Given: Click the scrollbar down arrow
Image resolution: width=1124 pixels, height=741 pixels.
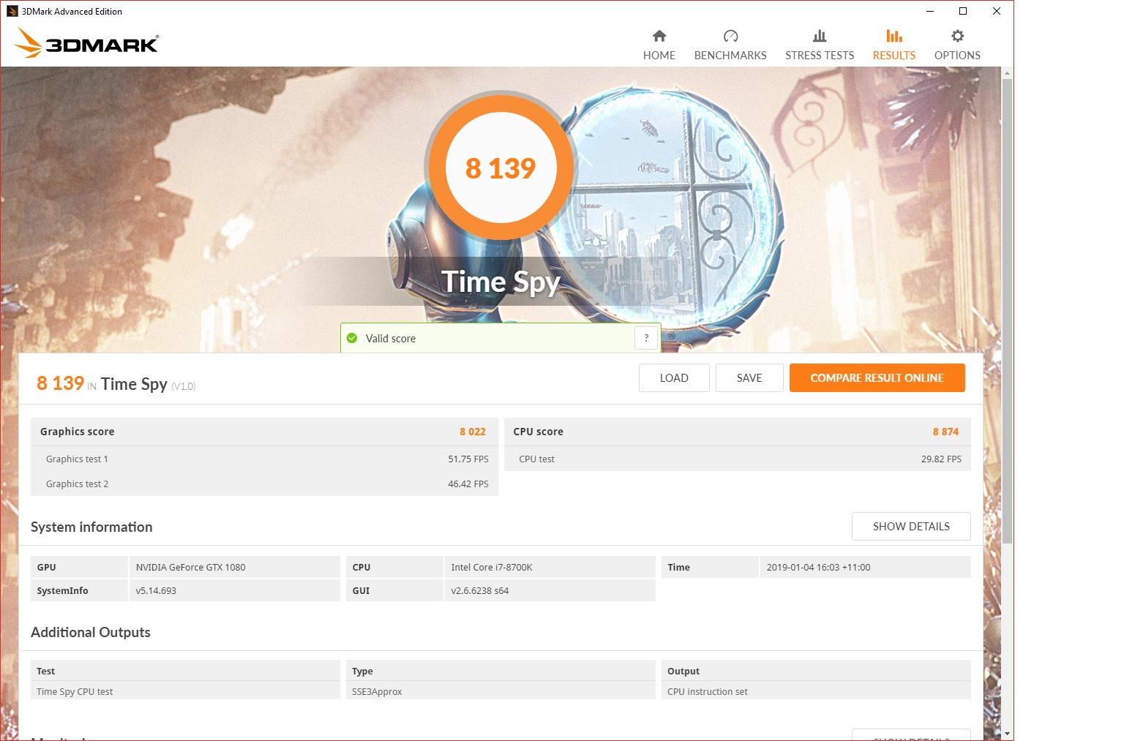Looking at the screenshot, I should [x=1007, y=734].
